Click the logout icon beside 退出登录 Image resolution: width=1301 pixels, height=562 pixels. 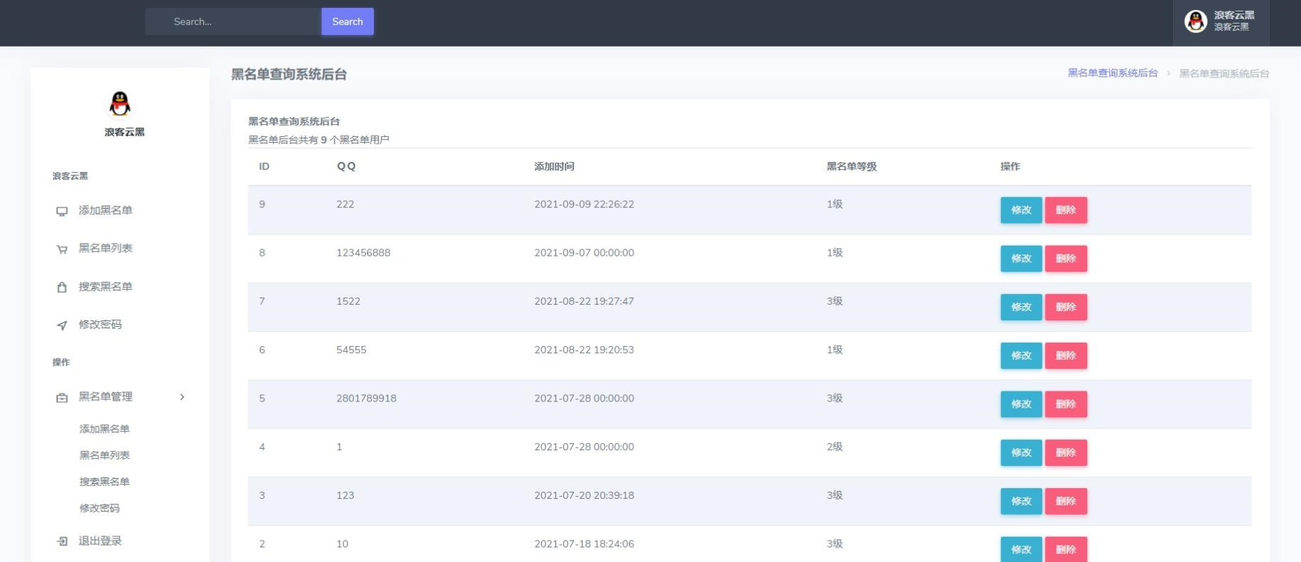pos(62,541)
